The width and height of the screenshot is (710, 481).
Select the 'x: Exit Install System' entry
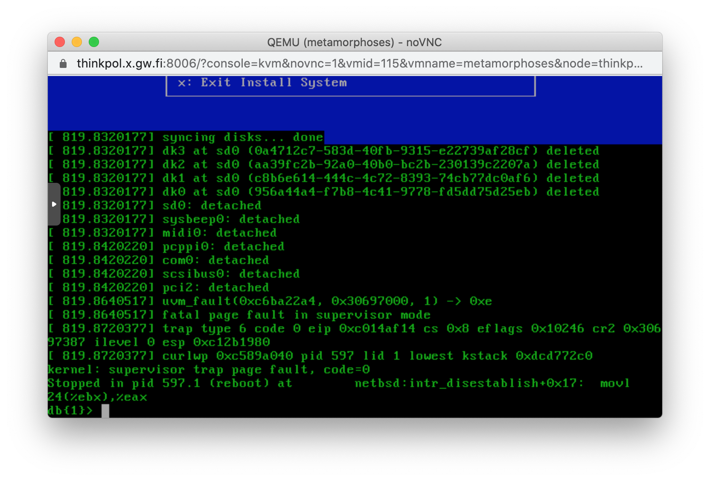[x=262, y=82]
